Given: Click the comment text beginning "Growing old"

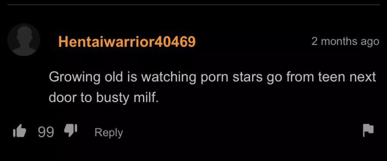Looking at the screenshot, I should (x=212, y=87).
